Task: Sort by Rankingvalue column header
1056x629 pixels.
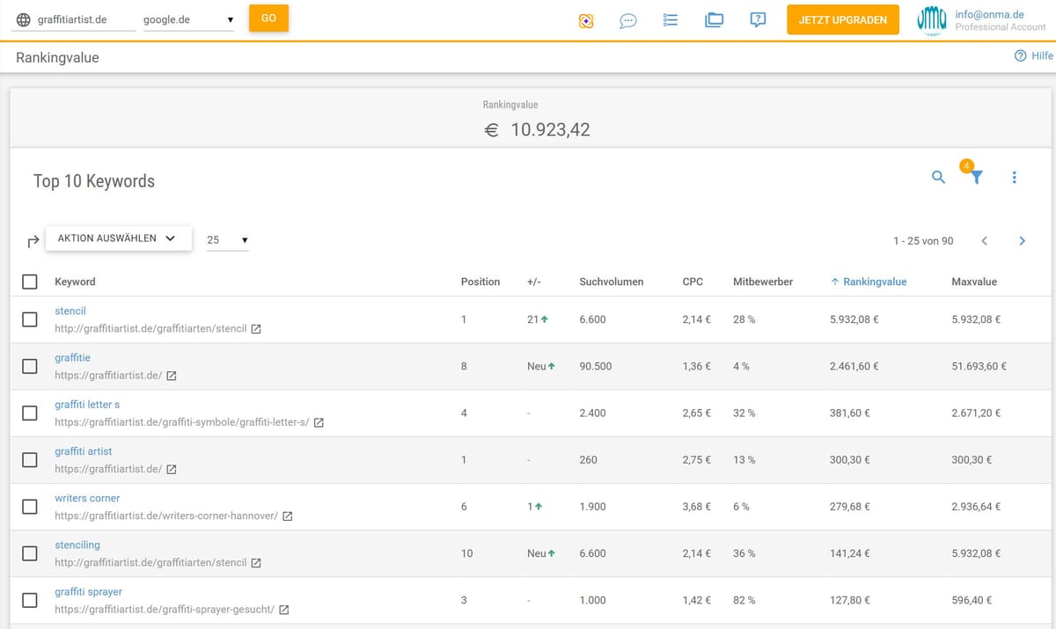Action: (869, 282)
